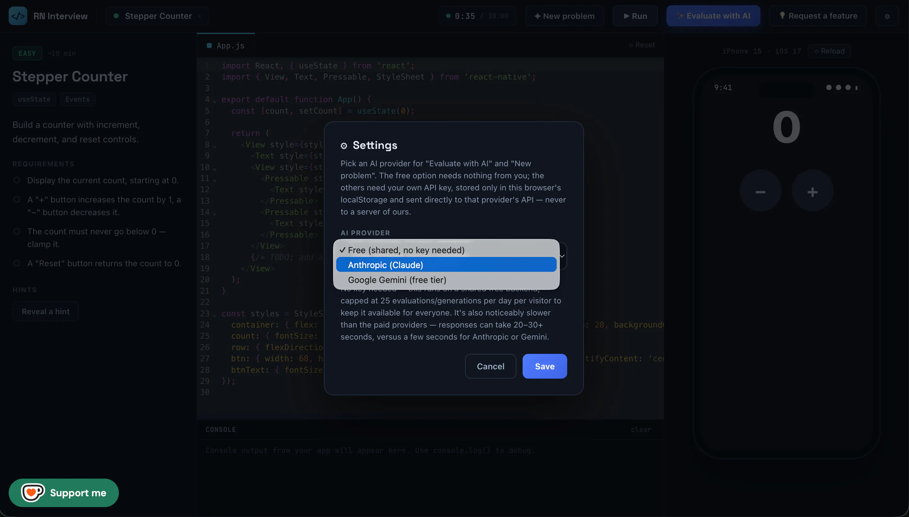909x517 pixels.
Task: Click Evaluate with AI button
Action: click(713, 16)
